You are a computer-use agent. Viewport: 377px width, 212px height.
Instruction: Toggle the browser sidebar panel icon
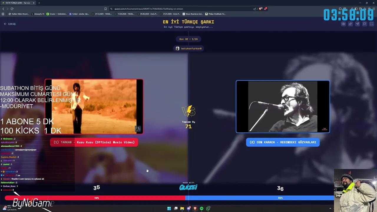pyautogui.click(x=356, y=9)
